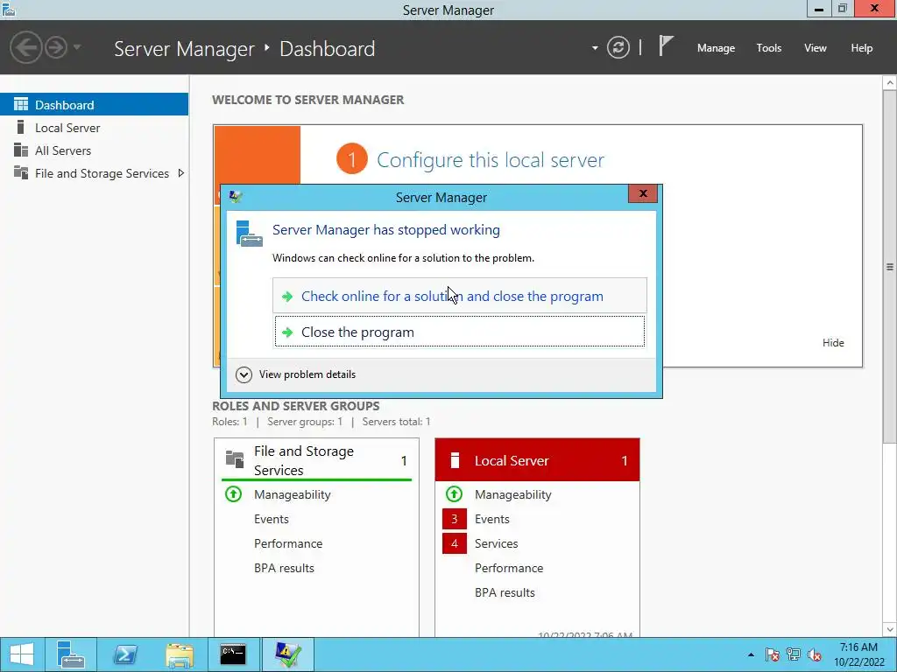Click the Server Manager title bar system icon

pos(8,9)
